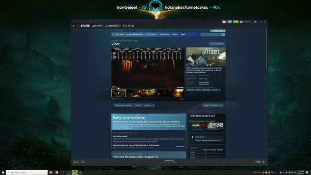Click the store page vertical scrollbar
The width and height of the screenshot is (311, 175).
pos(267,50)
